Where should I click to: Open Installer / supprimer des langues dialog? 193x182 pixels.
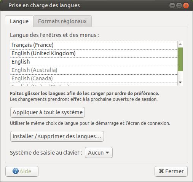tap(57, 136)
